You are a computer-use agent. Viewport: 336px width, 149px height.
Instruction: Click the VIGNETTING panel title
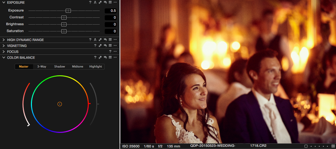(x=17, y=46)
